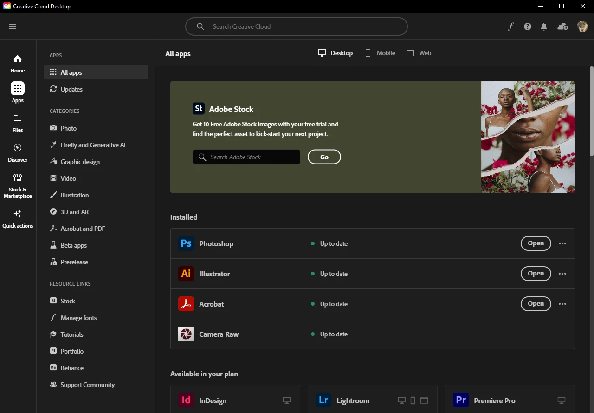Viewport: 594px width, 413px height.
Task: Focus the Search Creative Cloud field
Action: click(296, 26)
